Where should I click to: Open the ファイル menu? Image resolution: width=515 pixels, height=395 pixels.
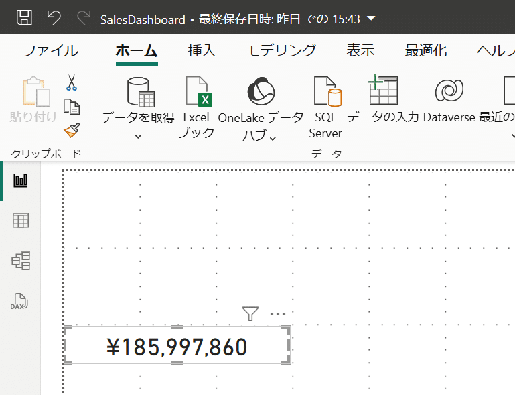coord(51,51)
